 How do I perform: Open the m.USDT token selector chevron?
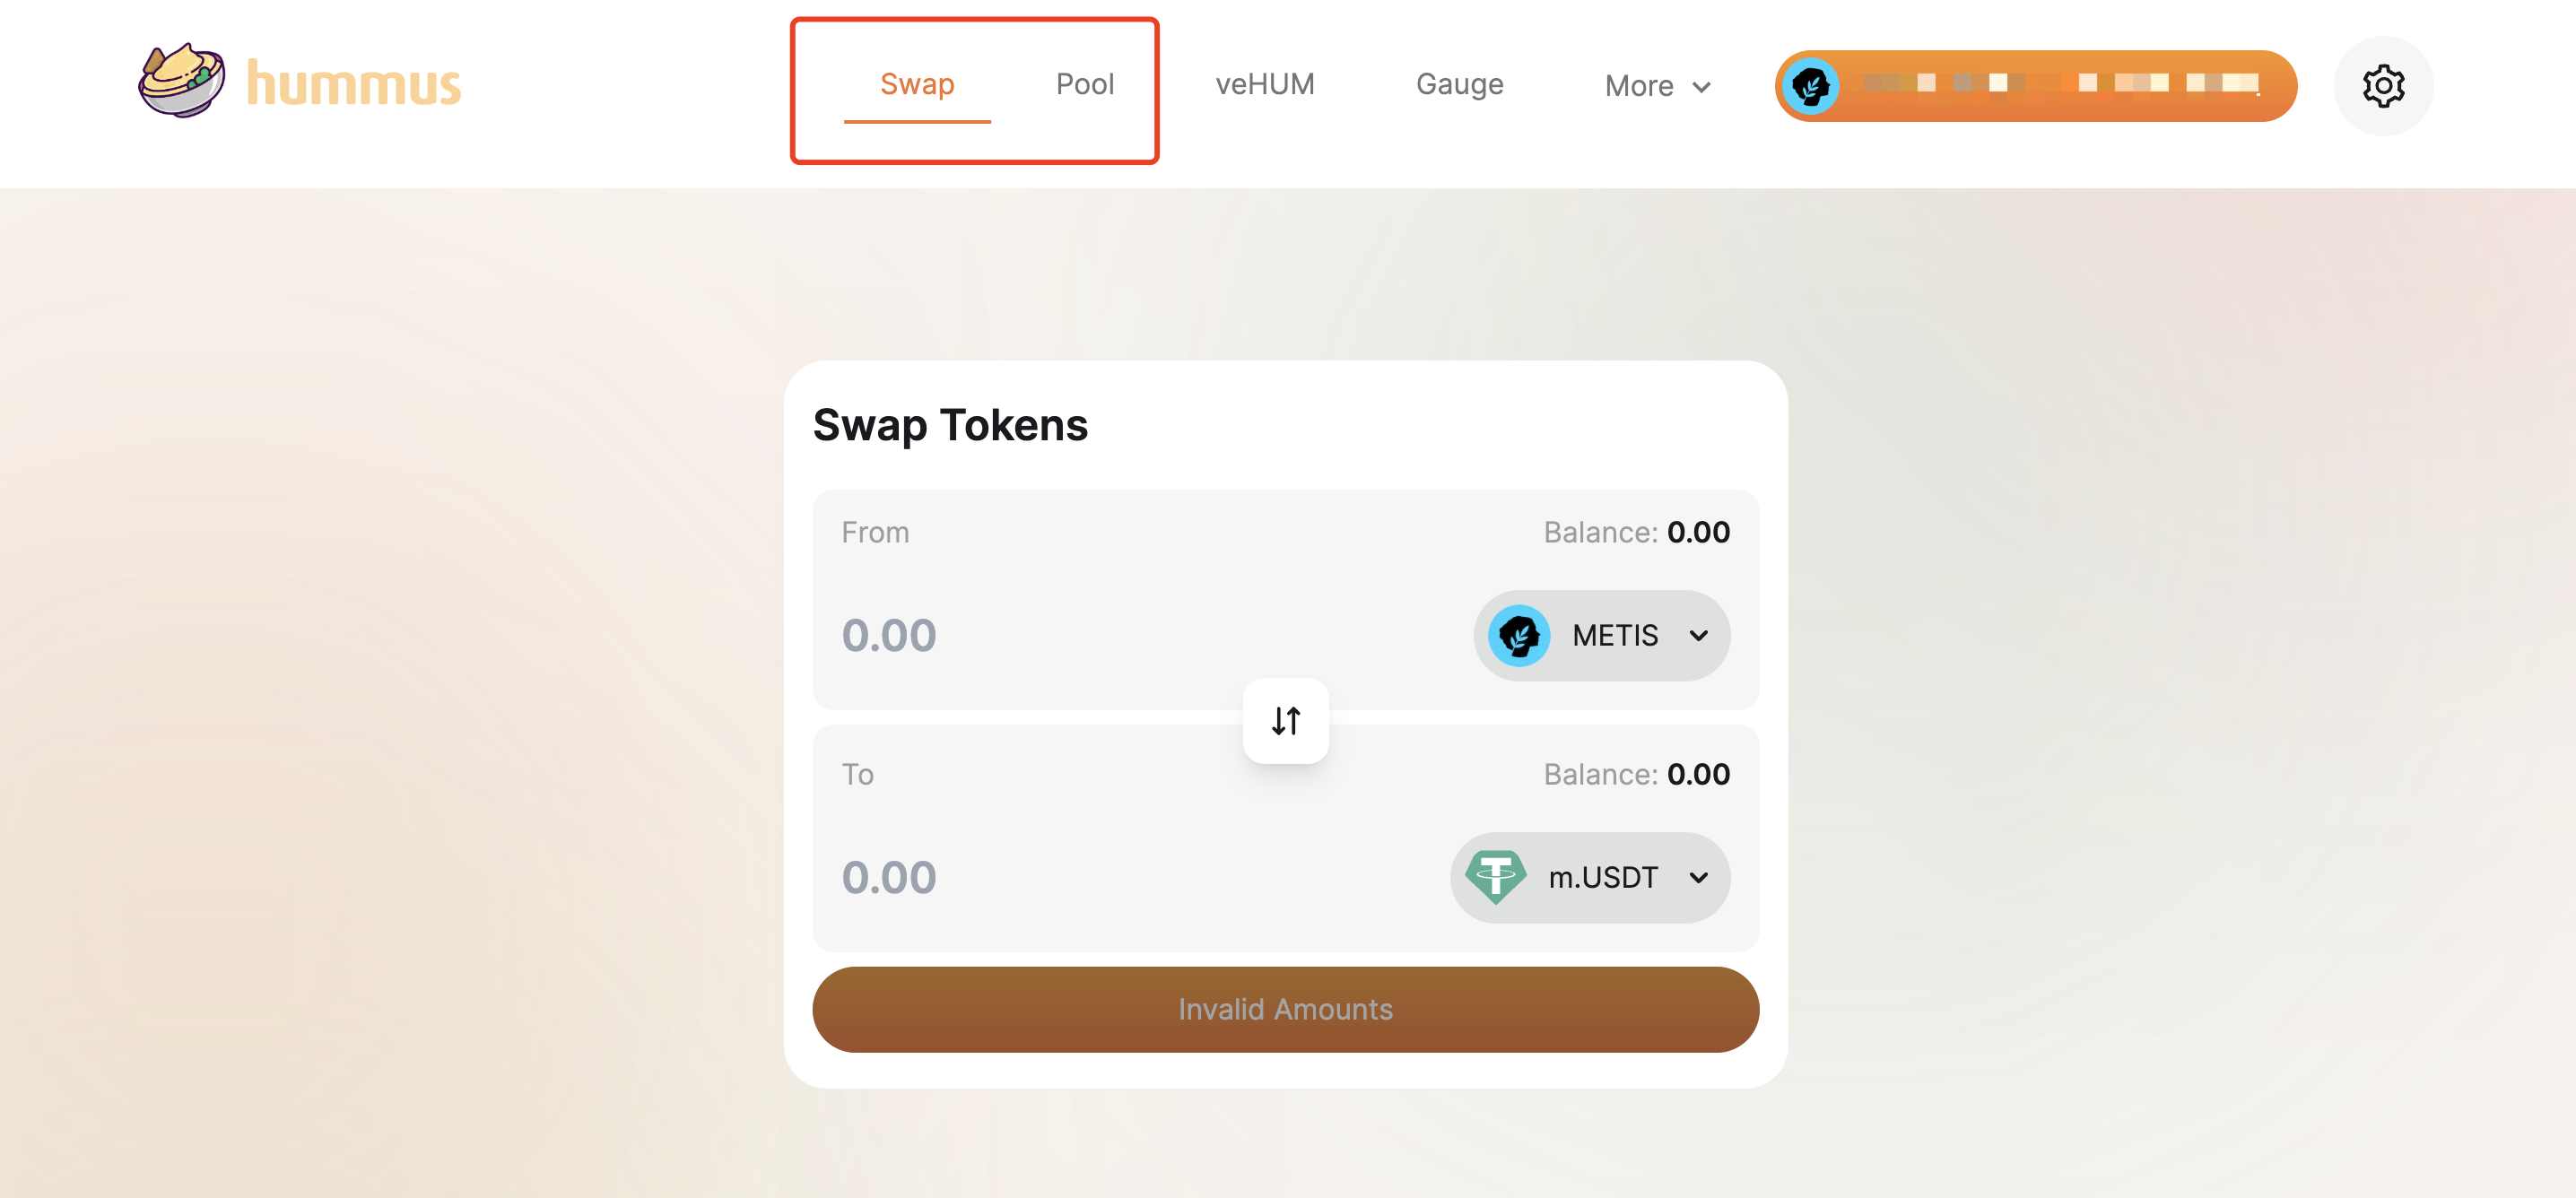[x=1698, y=878]
